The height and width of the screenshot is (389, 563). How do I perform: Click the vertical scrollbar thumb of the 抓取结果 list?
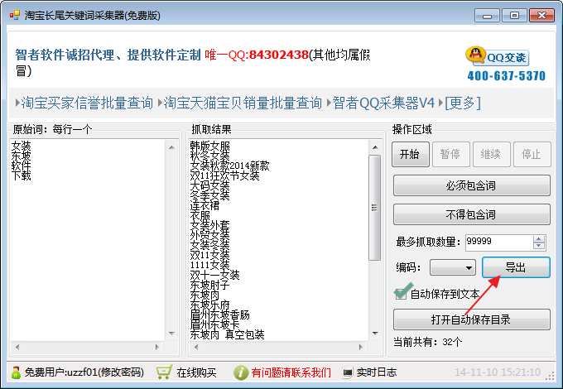374,208
